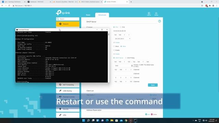Screen dimensions: 219x123
Task: Click the Windows Start button
Action: 83,121
